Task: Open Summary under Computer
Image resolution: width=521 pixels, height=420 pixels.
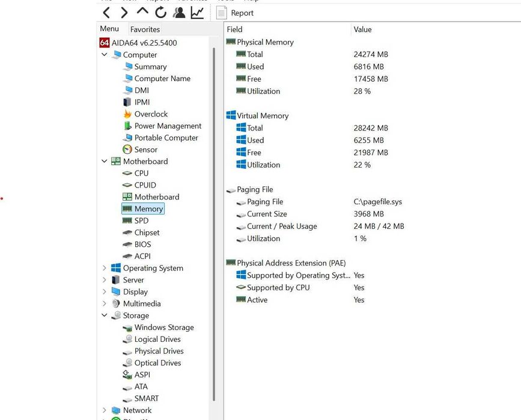Action: (150, 67)
